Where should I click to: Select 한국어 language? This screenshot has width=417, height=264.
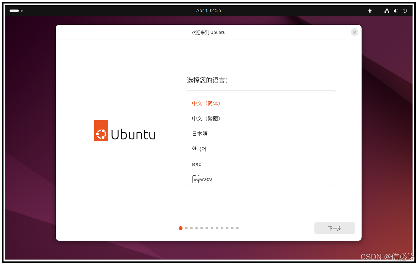pyautogui.click(x=261, y=149)
